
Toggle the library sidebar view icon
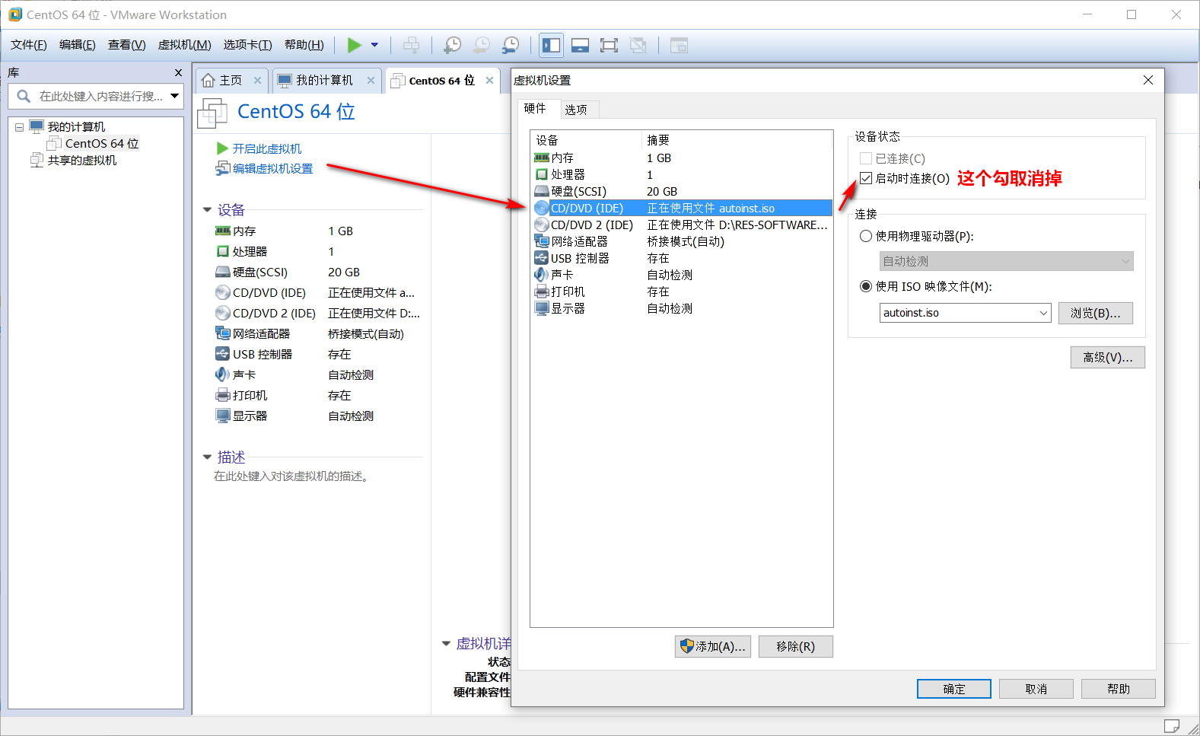coord(551,45)
